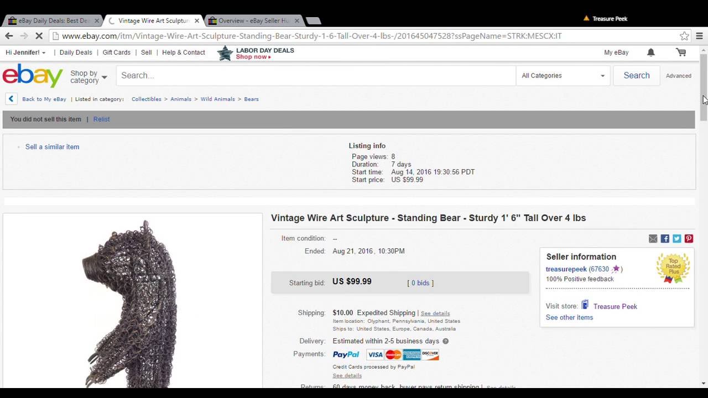Select the Vintage Wire Art Sculpture tab
Image resolution: width=708 pixels, height=398 pixels.
pyautogui.click(x=154, y=20)
